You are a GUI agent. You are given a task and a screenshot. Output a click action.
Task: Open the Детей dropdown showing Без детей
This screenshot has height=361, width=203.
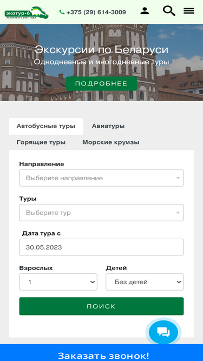click(145, 282)
